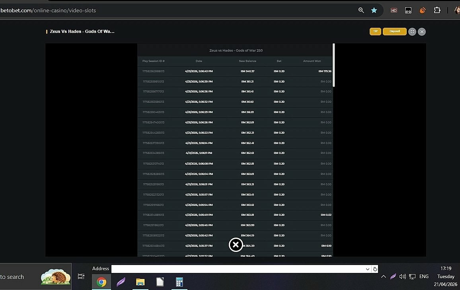Click the orange acorn extension icon

click(423, 10)
